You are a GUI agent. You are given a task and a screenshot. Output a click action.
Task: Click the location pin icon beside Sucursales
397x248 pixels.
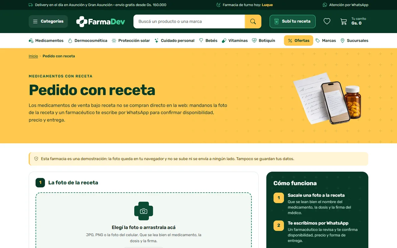pyautogui.click(x=342, y=41)
